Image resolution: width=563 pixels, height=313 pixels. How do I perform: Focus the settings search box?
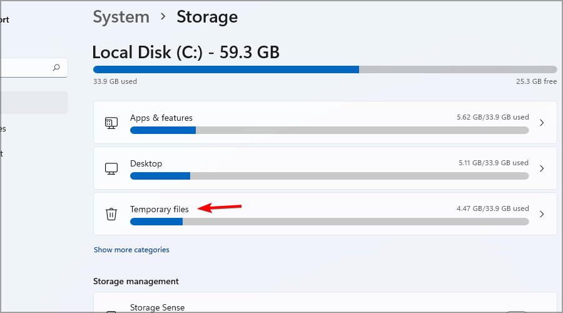coord(34,68)
